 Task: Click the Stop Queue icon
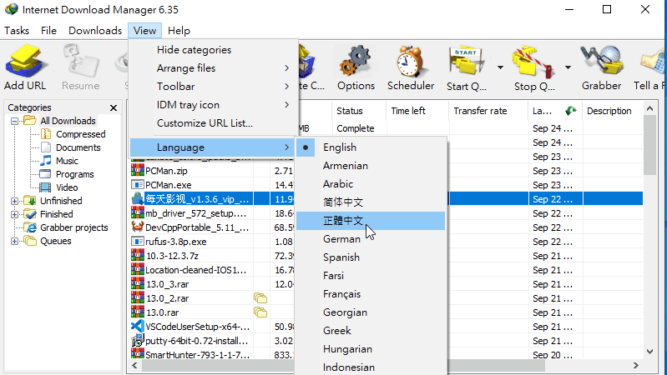coord(534,62)
